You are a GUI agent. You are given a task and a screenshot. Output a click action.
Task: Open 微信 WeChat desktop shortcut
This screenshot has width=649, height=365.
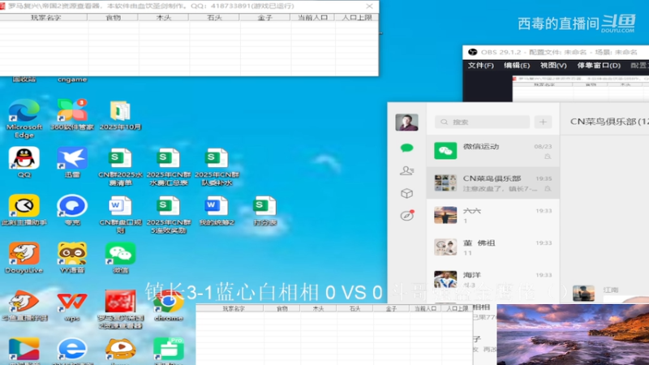tap(120, 258)
